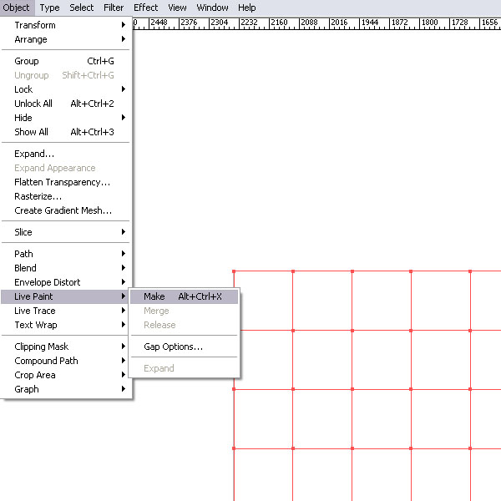This screenshot has width=501, height=501.
Task: Open the View menu
Action: [177, 8]
